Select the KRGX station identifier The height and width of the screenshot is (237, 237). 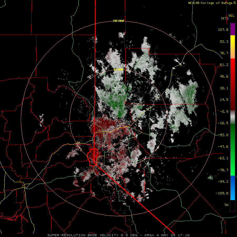149,235
